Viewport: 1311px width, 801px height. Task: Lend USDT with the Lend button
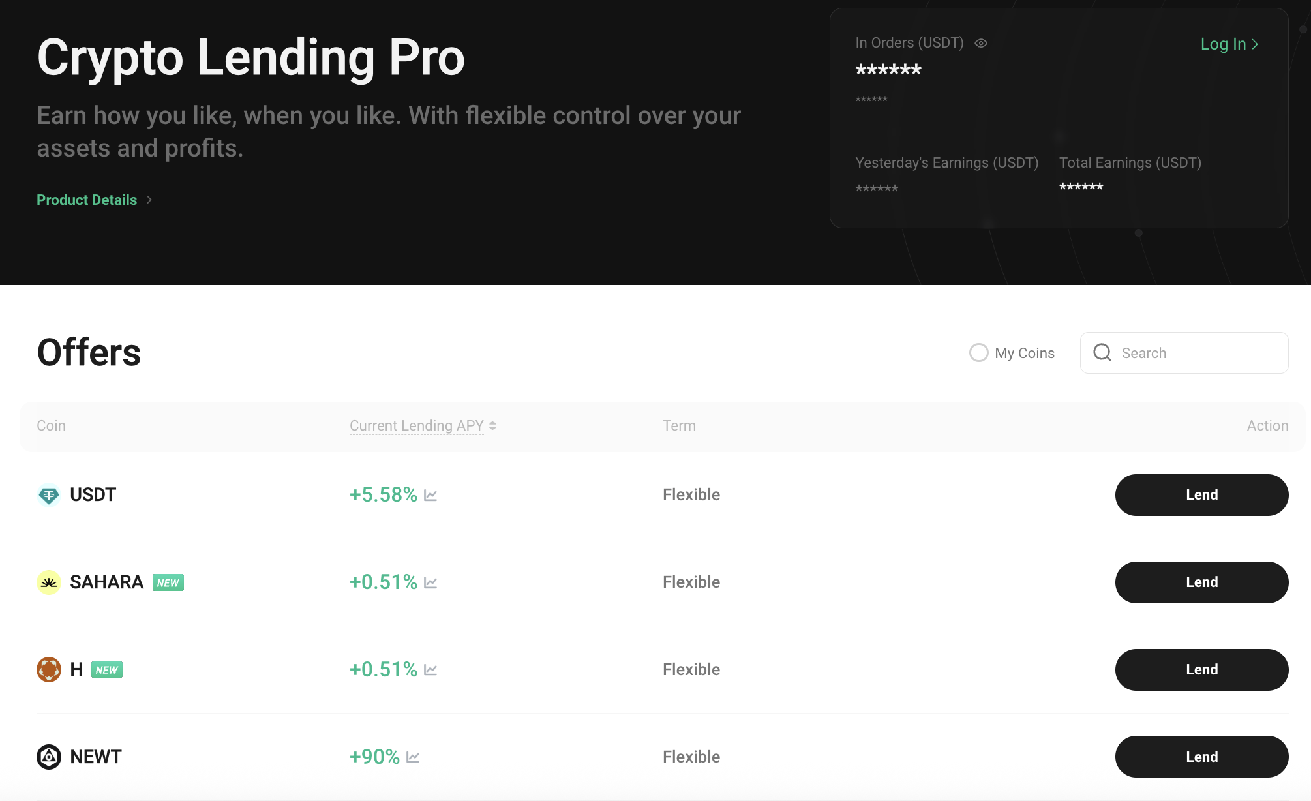coord(1201,495)
